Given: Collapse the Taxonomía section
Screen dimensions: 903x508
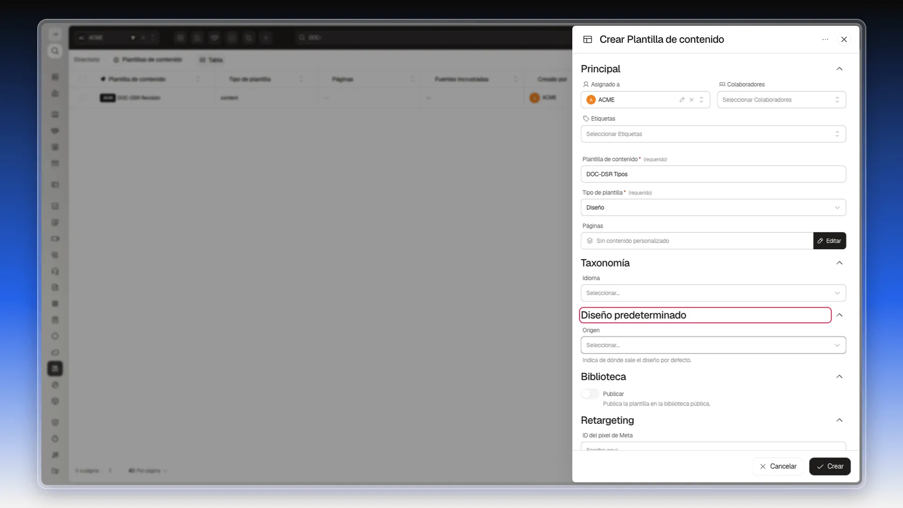Looking at the screenshot, I should coord(840,263).
